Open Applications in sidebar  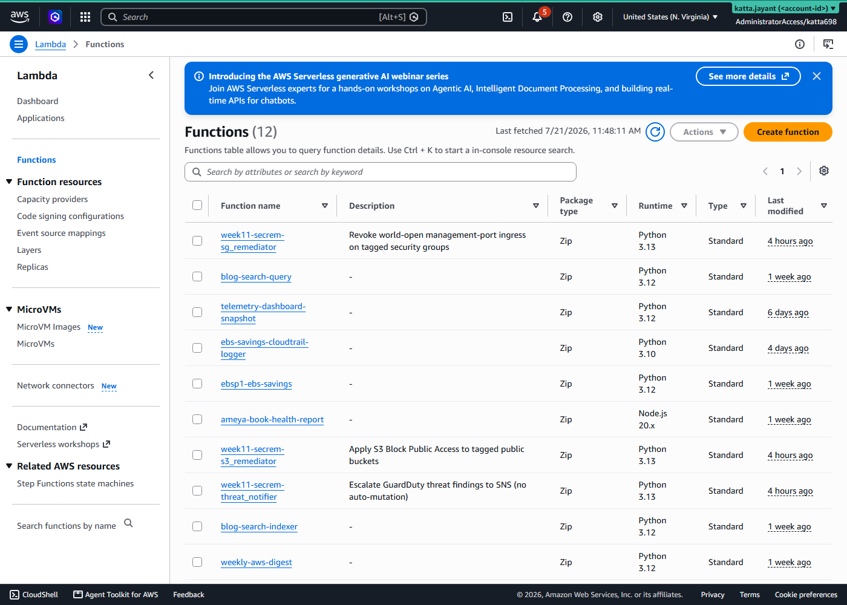[x=41, y=118]
